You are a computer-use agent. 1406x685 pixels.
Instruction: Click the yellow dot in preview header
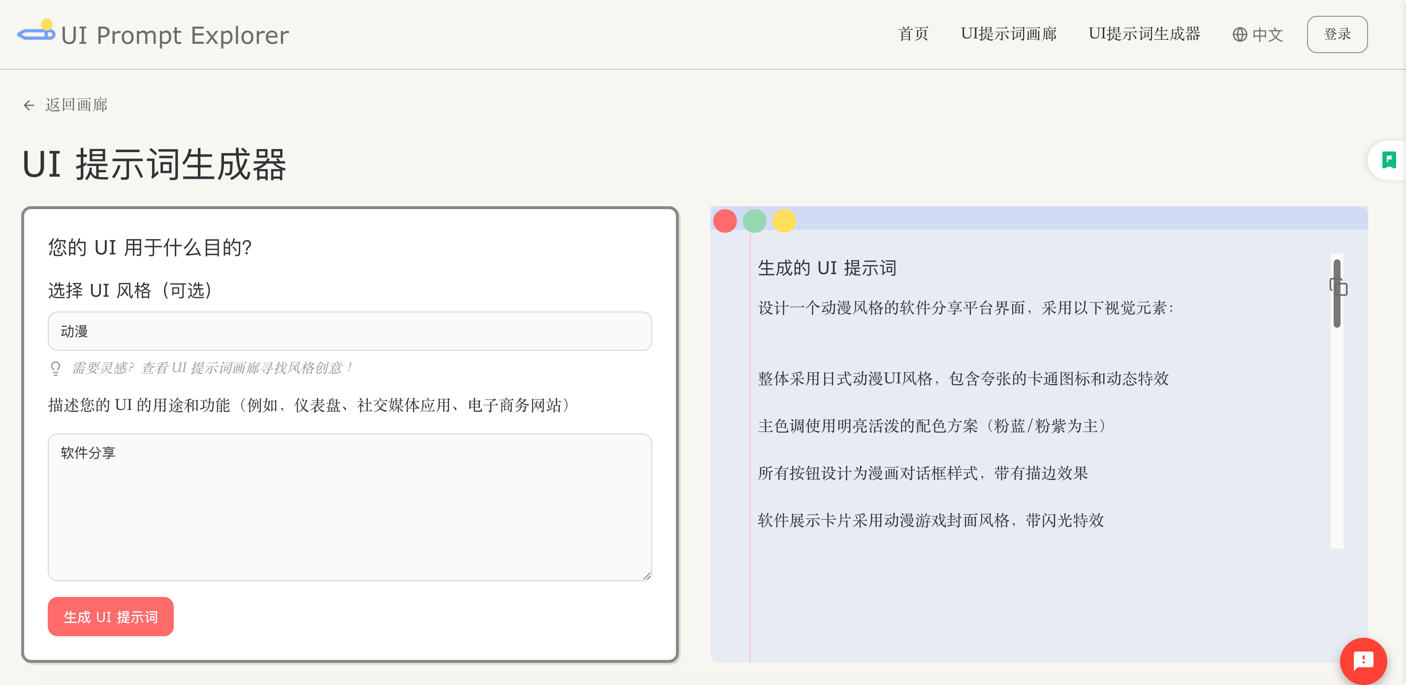click(x=784, y=221)
